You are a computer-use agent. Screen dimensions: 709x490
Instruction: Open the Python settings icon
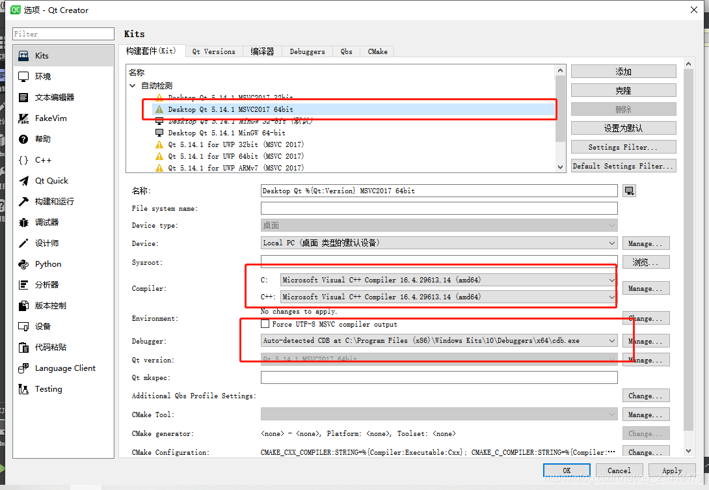(x=23, y=264)
